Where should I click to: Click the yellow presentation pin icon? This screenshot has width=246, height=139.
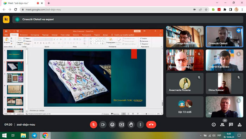point(6,19)
